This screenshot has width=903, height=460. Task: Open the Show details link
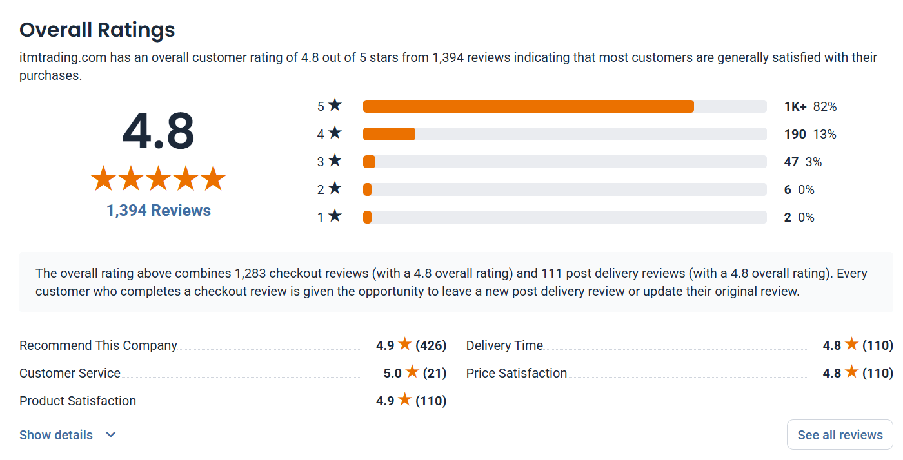point(56,435)
